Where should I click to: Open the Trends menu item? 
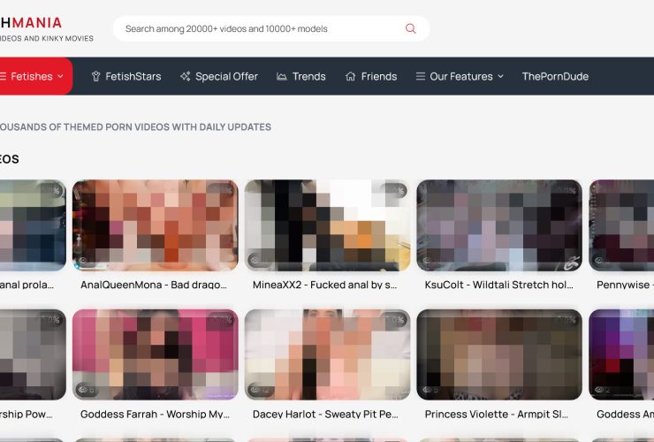point(308,77)
